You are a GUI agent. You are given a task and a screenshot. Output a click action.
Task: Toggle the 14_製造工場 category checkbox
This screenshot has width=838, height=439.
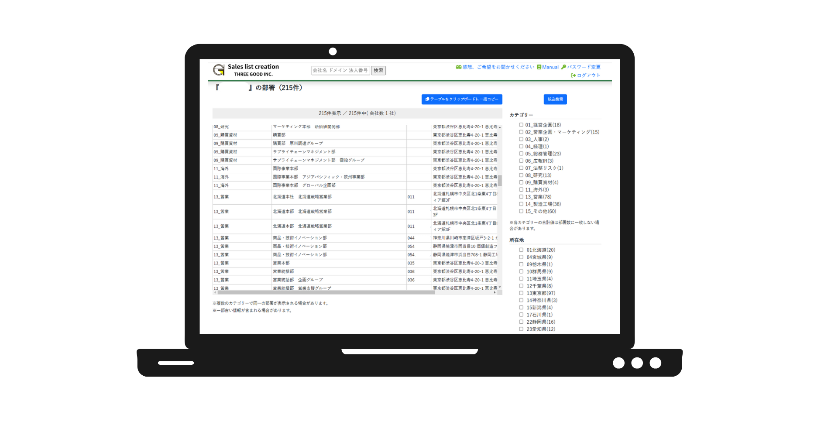pos(521,204)
